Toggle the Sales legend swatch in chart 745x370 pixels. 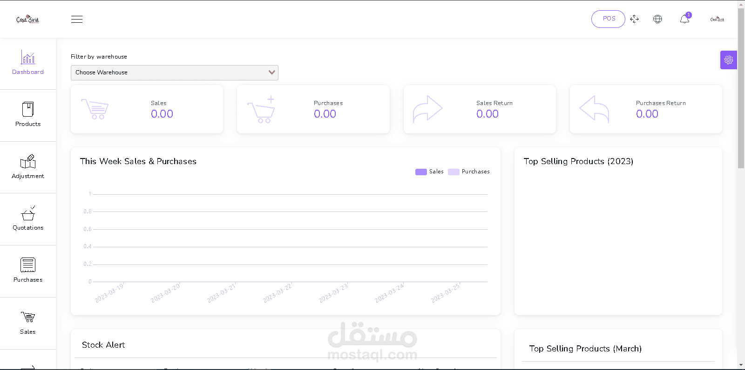pyautogui.click(x=421, y=172)
